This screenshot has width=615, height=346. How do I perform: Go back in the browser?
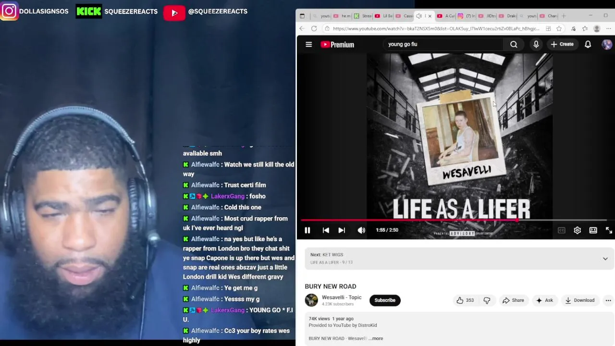(302, 28)
